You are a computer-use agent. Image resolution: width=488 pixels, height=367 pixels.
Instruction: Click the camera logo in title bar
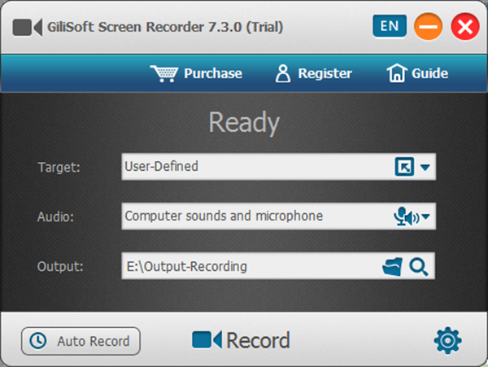click(28, 27)
